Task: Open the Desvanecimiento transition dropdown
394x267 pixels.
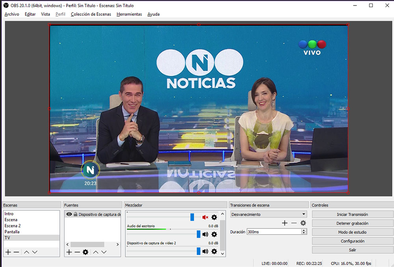Action: [x=269, y=214]
